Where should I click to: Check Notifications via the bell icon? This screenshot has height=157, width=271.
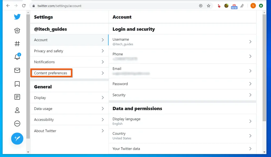tap(17, 57)
